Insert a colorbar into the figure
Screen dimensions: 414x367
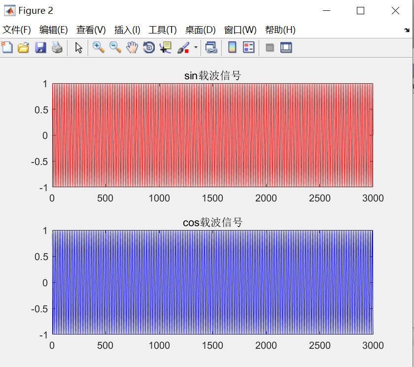232,47
